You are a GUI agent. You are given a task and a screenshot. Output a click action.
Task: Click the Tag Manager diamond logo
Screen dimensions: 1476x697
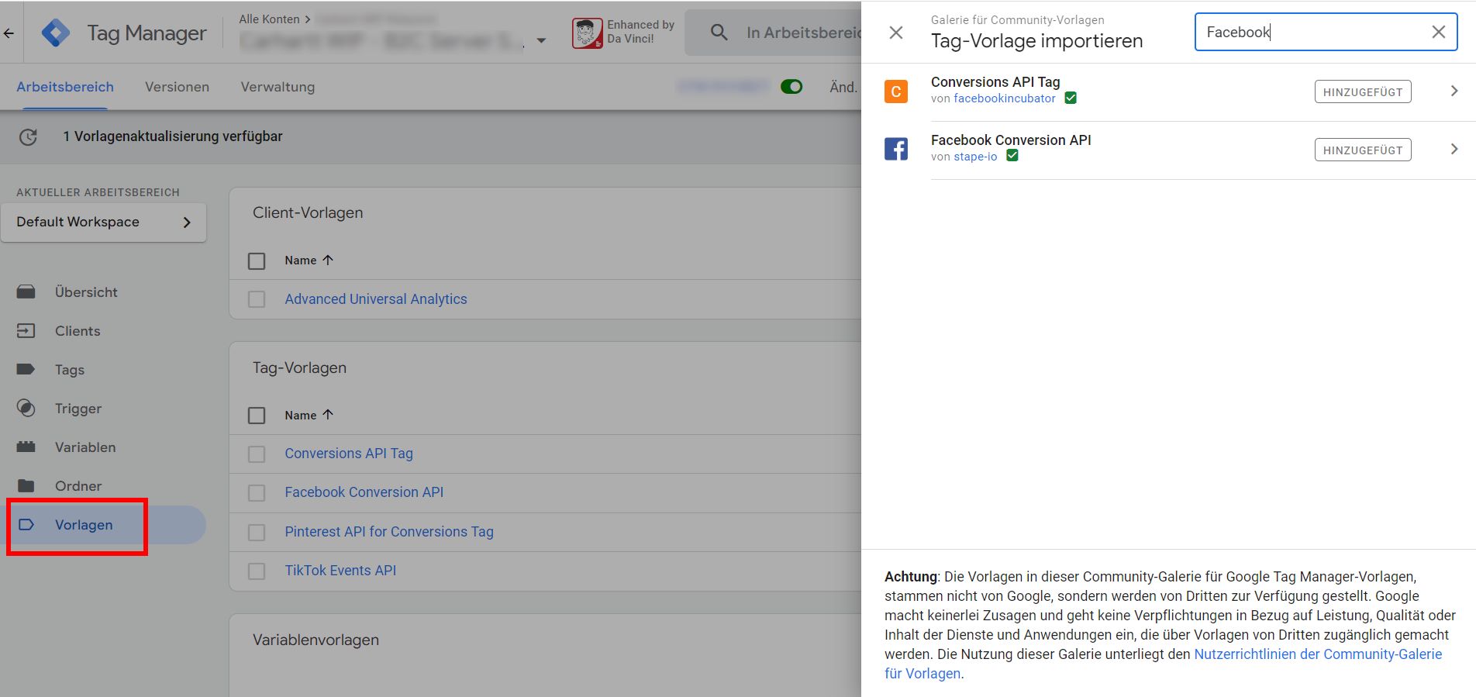pos(55,33)
